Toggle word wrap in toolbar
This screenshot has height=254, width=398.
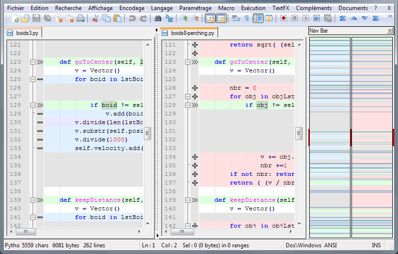236,18
